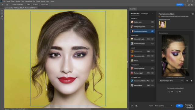Open the Wybierz kolejny obraz dropdown
195x110 pixels.
click(x=171, y=81)
